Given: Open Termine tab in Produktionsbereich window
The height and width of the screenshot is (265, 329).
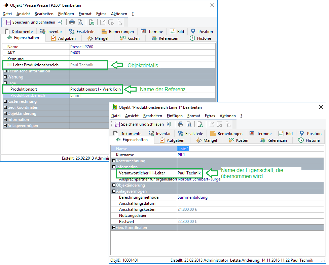Looking at the screenshot, I should click(x=261, y=134).
